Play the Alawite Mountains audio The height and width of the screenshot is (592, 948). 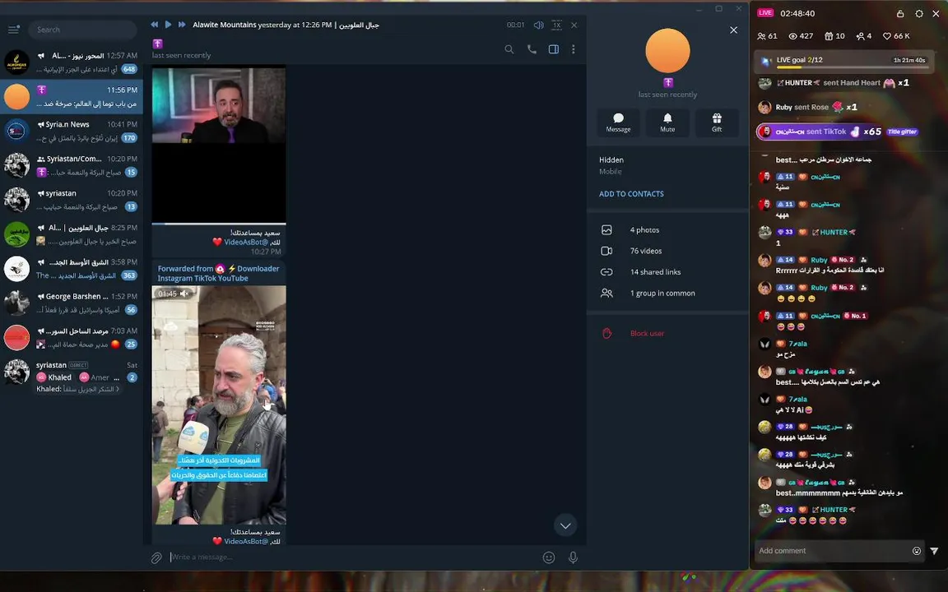(x=168, y=25)
